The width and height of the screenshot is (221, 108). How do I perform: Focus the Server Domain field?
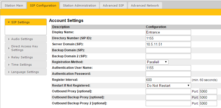point(168,44)
